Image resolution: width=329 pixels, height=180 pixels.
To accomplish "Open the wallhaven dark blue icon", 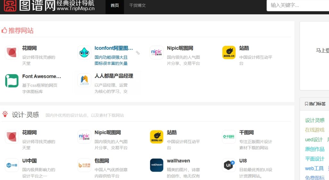I will pyautogui.click(x=156, y=165).
